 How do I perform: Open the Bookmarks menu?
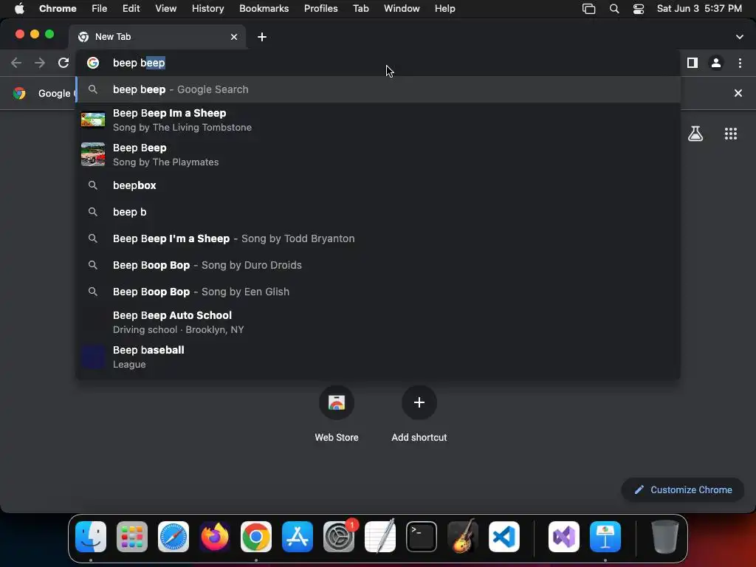pyautogui.click(x=264, y=8)
